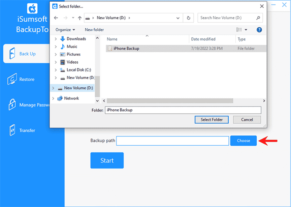Click the Music note icon
Viewport: 291px width, 207px height.
point(63,47)
